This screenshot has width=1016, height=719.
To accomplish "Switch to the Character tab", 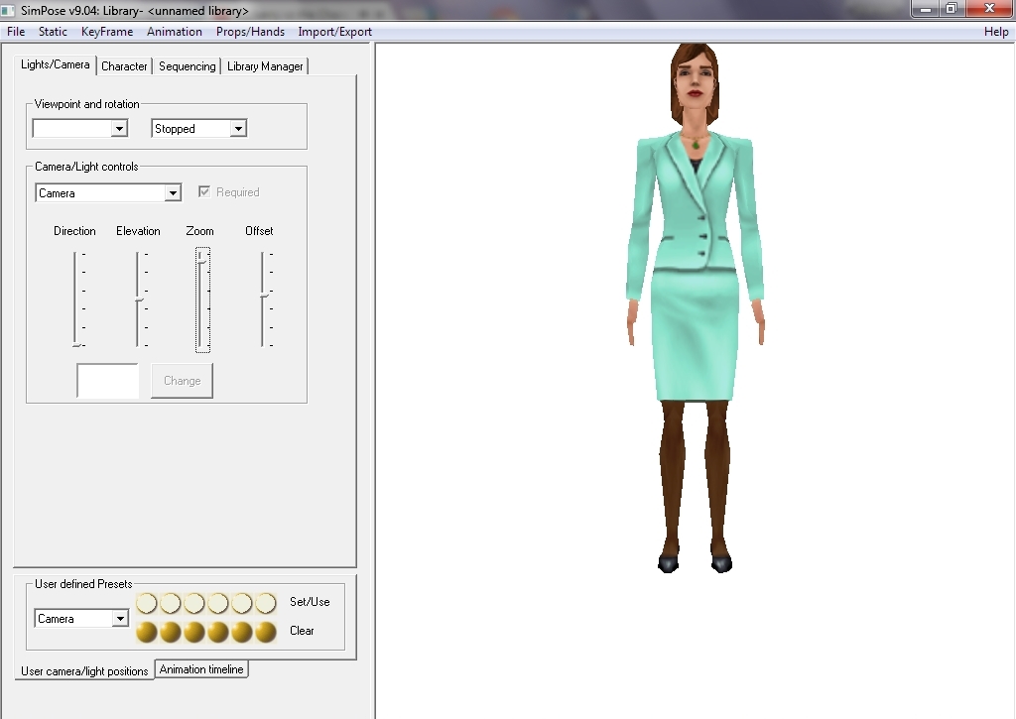I will (x=124, y=66).
